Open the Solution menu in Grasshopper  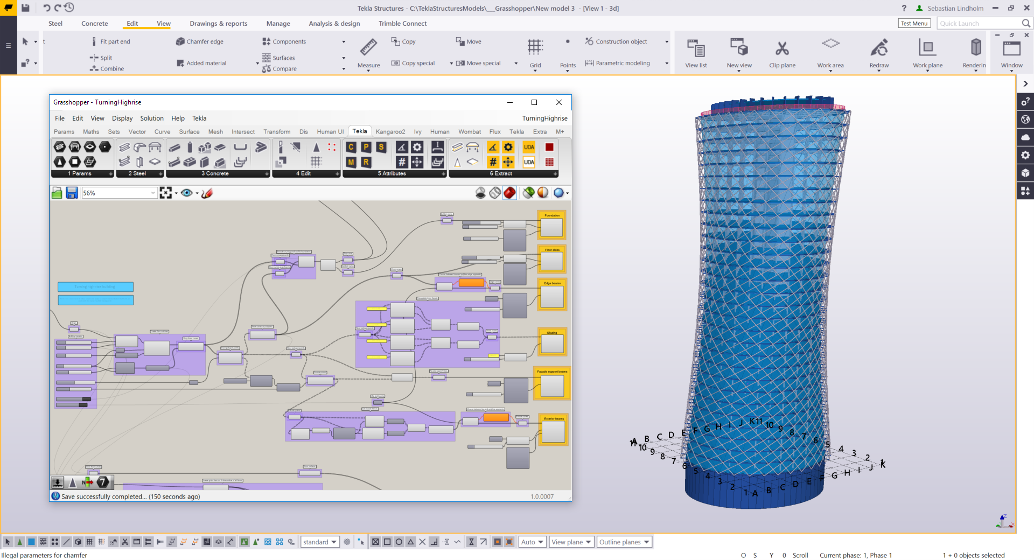151,118
